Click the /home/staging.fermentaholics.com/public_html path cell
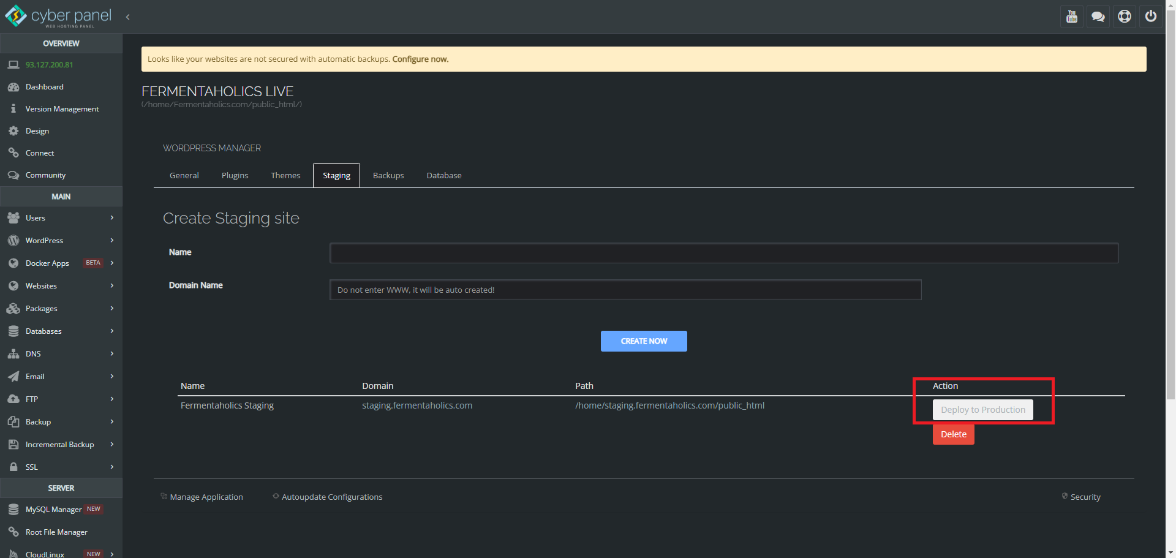 point(669,405)
